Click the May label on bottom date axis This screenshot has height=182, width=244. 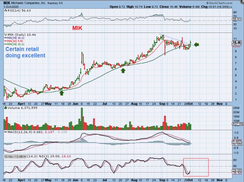[48, 180]
